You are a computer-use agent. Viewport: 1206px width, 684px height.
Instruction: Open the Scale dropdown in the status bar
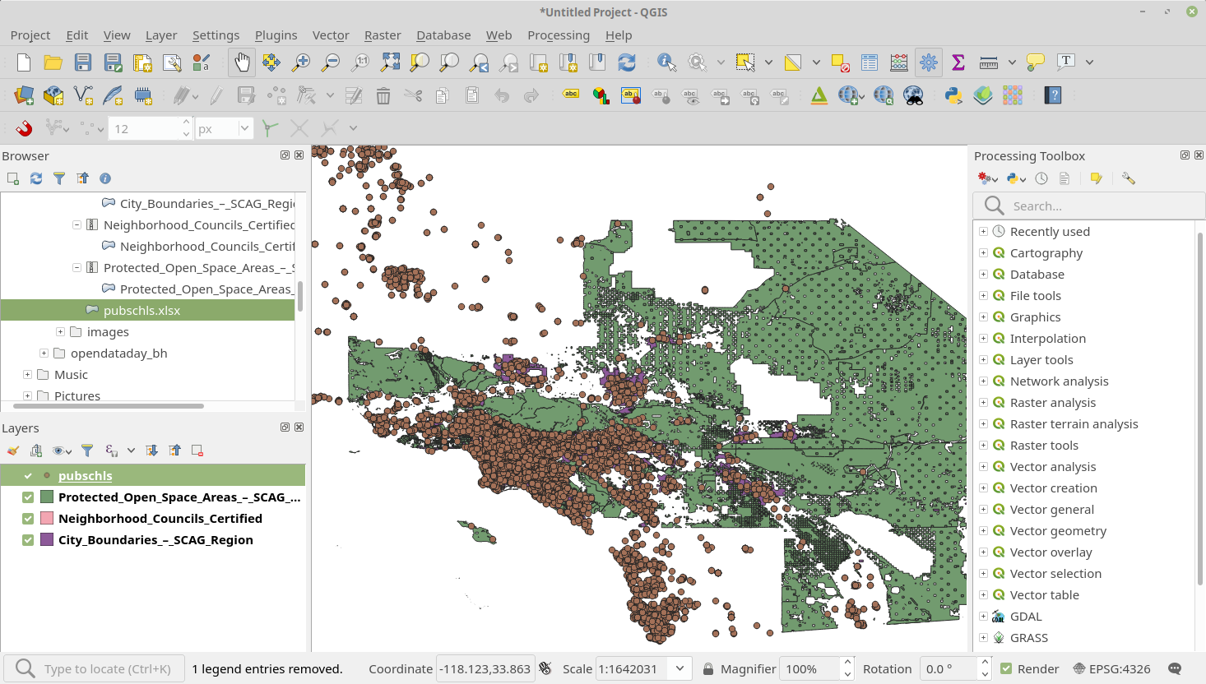680,669
